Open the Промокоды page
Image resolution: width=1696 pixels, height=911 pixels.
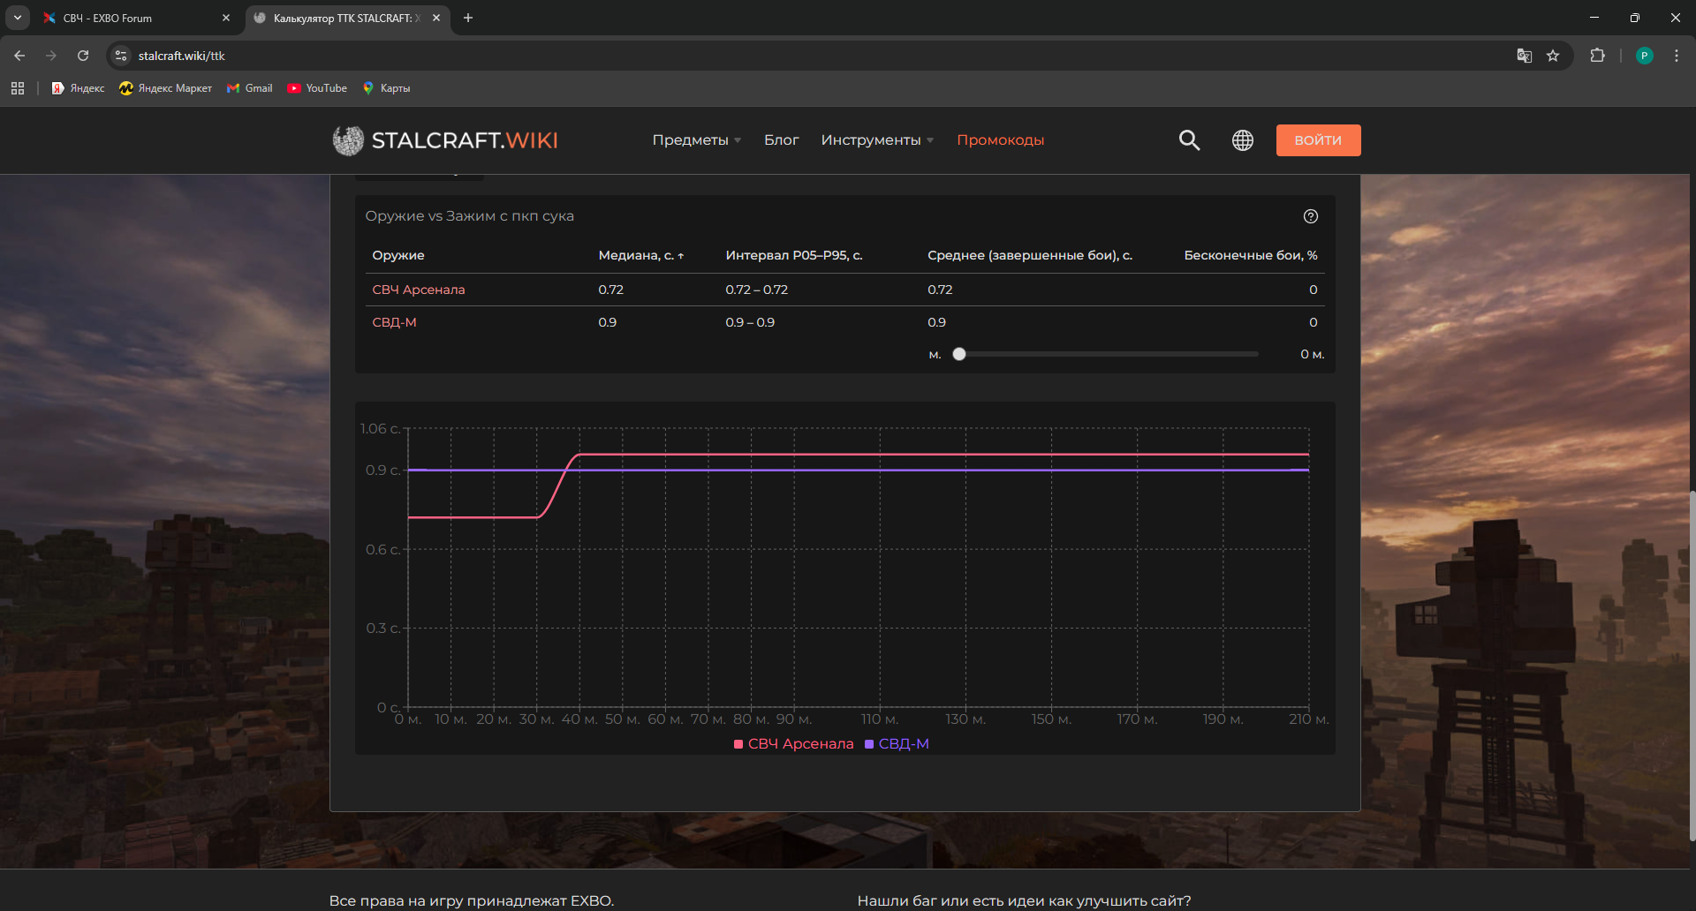pos(1000,140)
